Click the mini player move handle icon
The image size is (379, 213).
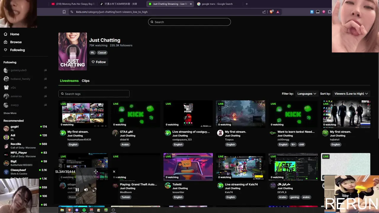tap(96, 172)
